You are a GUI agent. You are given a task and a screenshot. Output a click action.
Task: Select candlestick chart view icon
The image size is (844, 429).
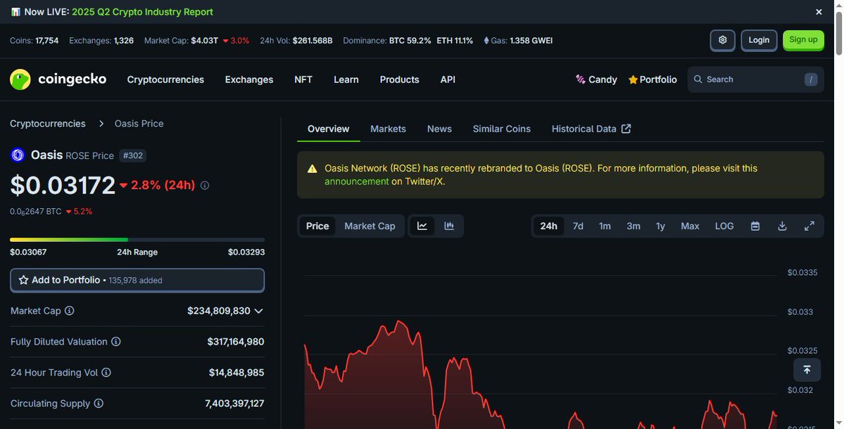[x=449, y=226]
